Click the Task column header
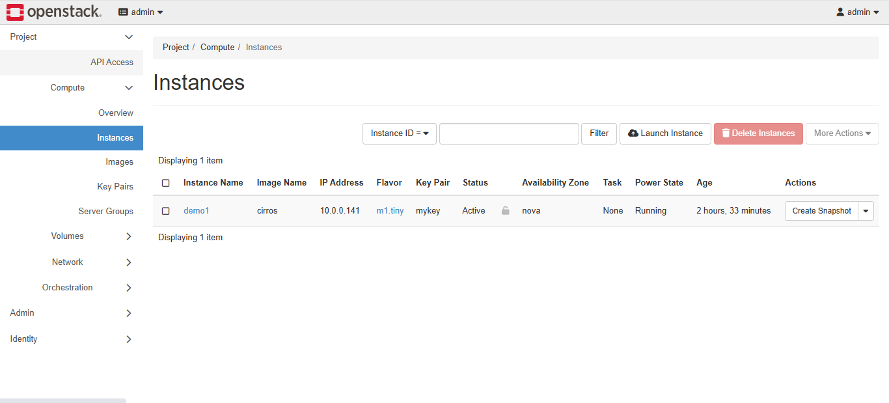Screen dimensions: 889x403 612,183
